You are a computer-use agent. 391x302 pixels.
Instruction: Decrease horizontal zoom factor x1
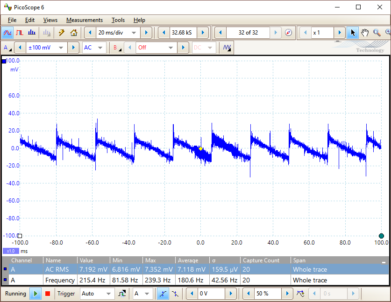pyautogui.click(x=305, y=33)
